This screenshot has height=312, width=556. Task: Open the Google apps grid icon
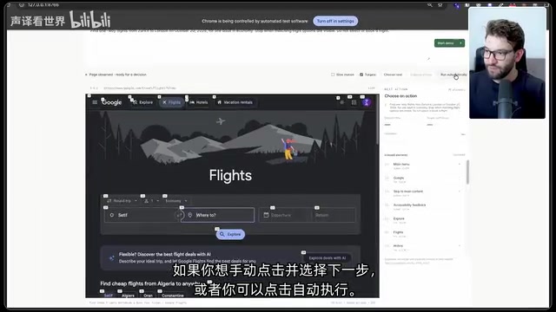354,102
